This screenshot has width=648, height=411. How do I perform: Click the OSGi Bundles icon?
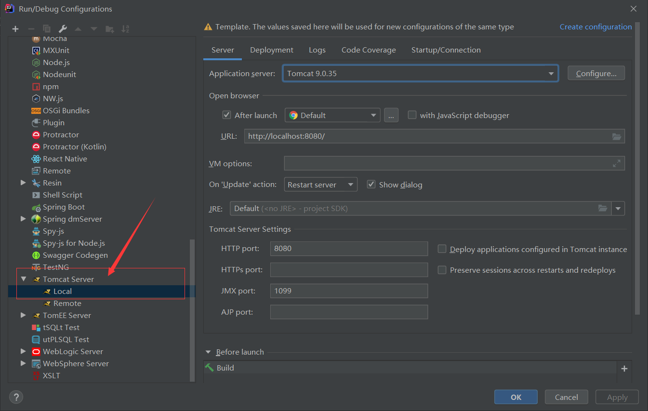(x=36, y=110)
